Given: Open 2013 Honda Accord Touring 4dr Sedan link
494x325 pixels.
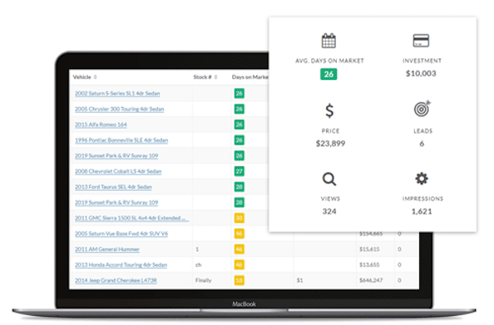Looking at the screenshot, I should tap(121, 265).
